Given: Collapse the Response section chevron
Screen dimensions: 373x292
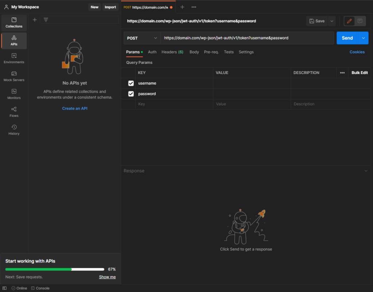Looking at the screenshot, I should click(366, 171).
